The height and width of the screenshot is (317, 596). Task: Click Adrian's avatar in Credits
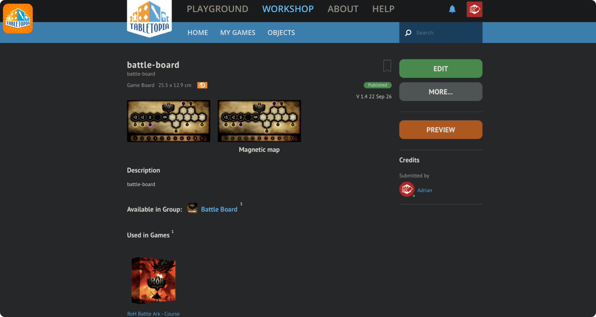pyautogui.click(x=407, y=189)
